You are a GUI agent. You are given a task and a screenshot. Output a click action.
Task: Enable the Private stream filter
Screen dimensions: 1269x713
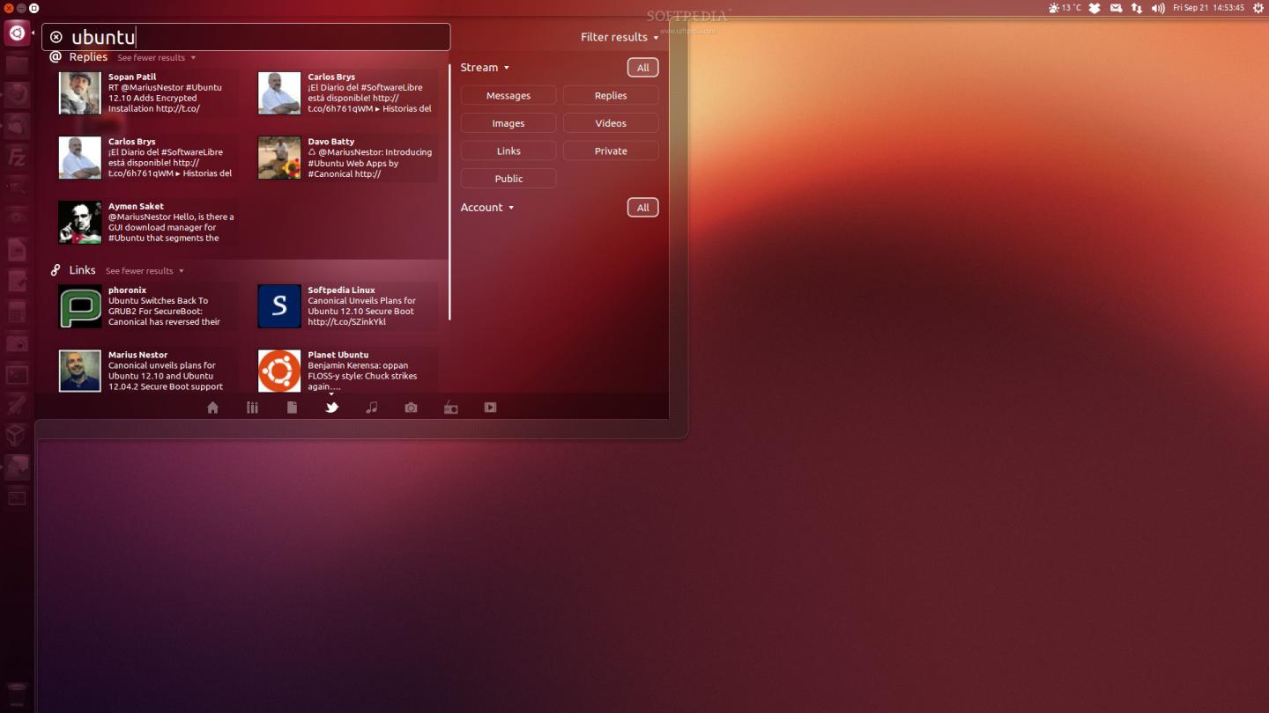point(611,151)
